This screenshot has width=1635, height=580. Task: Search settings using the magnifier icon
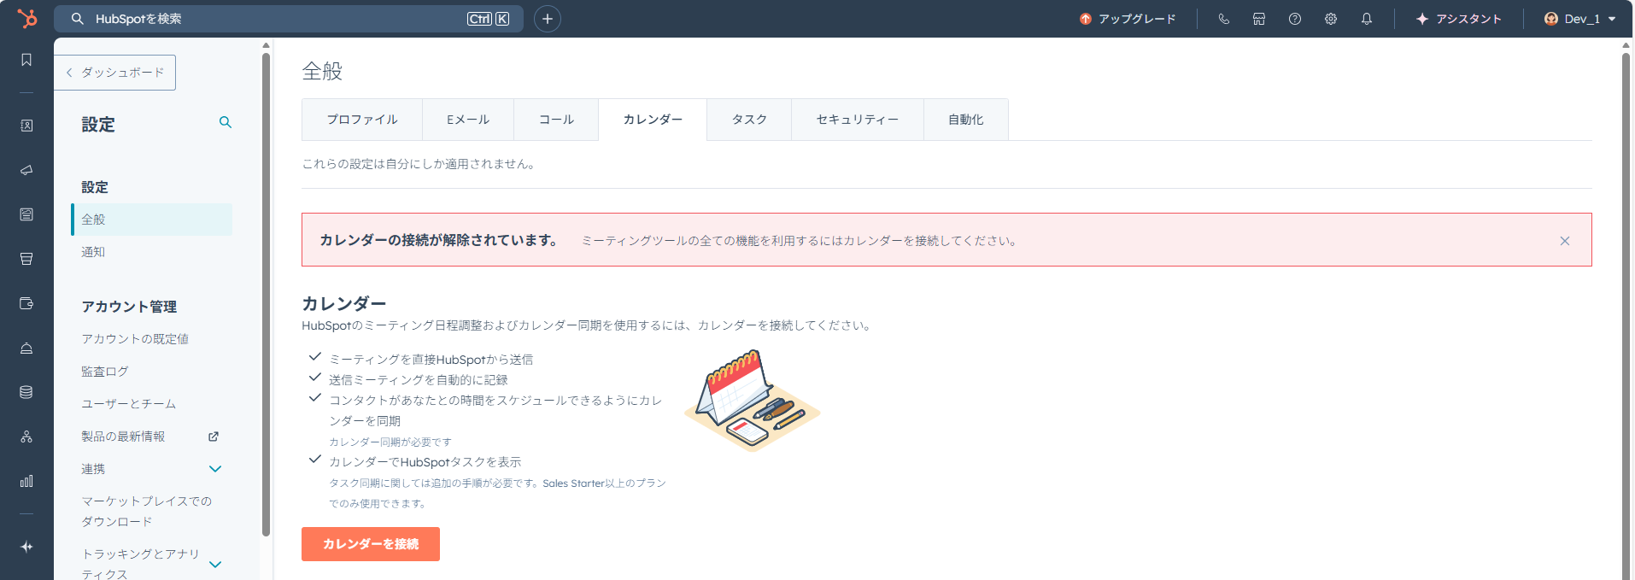pos(226,122)
